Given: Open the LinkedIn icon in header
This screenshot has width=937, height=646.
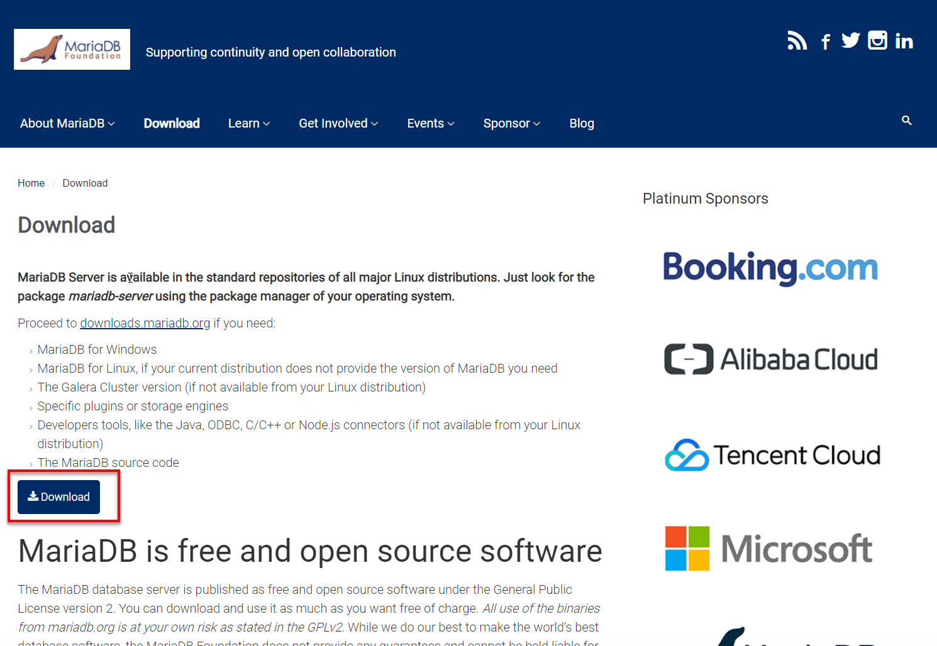Looking at the screenshot, I should point(904,41).
